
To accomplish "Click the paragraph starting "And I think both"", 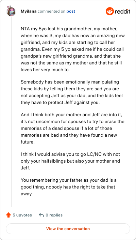I will pos(72,128).
